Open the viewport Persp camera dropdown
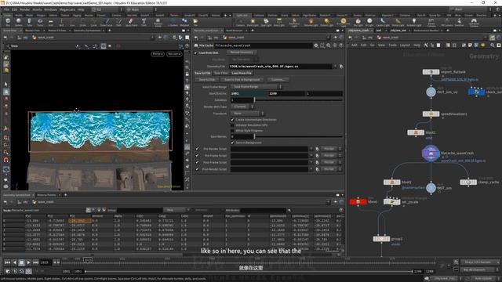 158,54
